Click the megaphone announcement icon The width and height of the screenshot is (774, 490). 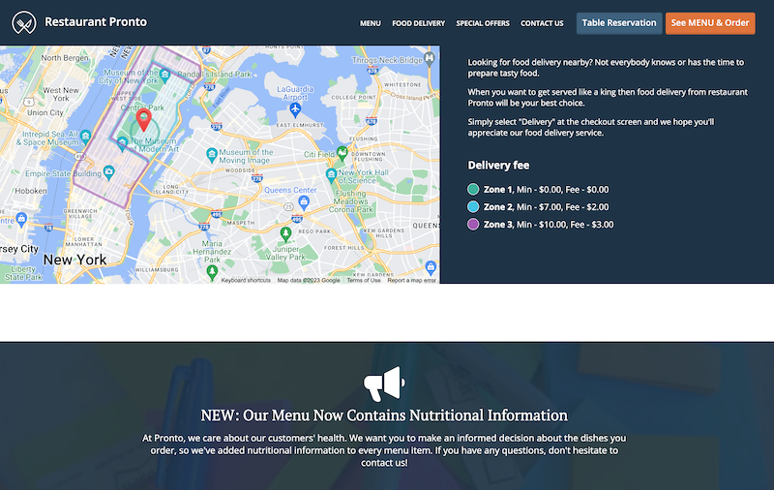point(383,384)
